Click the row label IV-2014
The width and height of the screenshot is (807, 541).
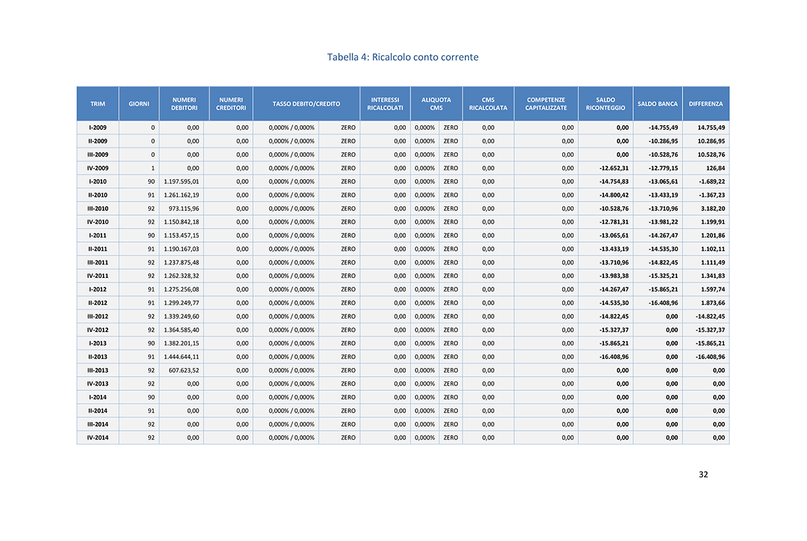98,438
